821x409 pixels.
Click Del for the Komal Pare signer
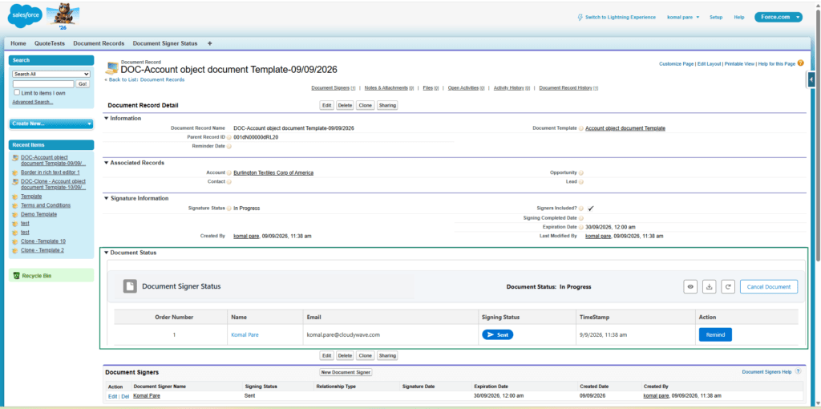(x=125, y=396)
